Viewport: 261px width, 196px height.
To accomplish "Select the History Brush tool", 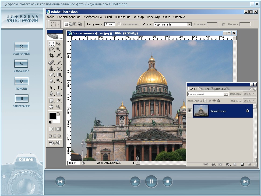I will tap(58, 68).
